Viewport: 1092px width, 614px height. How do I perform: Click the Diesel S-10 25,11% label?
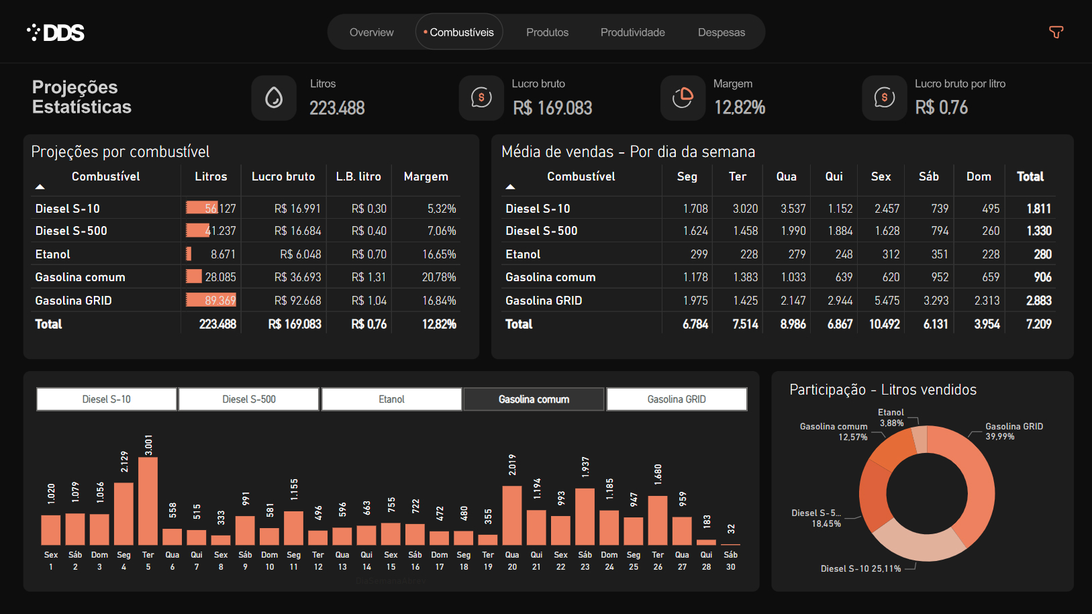point(861,568)
